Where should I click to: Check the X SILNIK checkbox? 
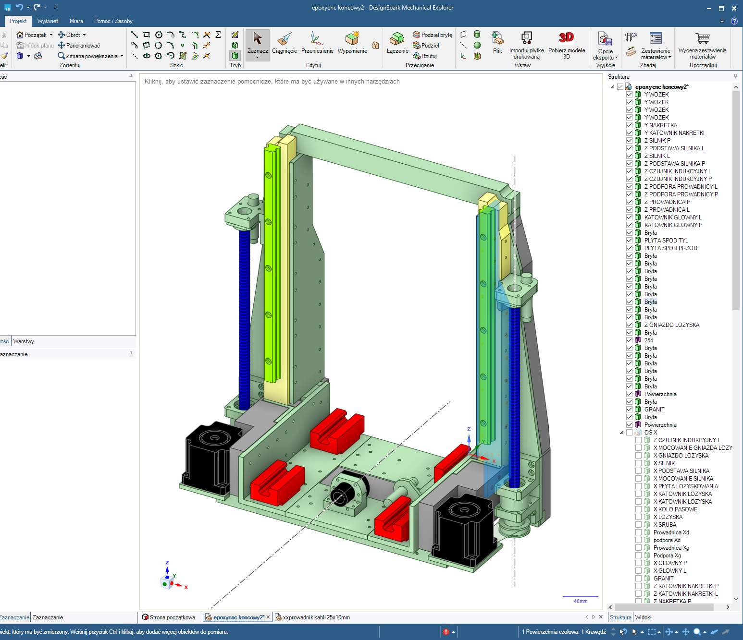point(638,463)
